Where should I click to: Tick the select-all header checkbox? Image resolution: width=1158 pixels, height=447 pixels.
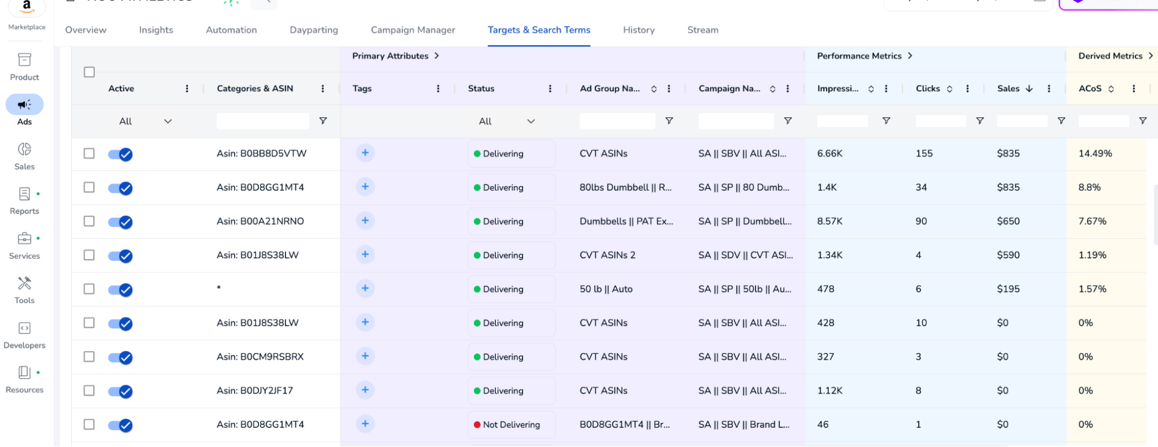(89, 72)
